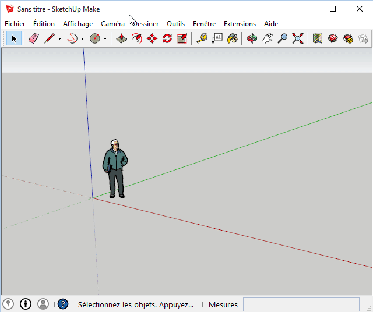Open the Extensions menu
The height and width of the screenshot is (312, 373).
coord(240,24)
